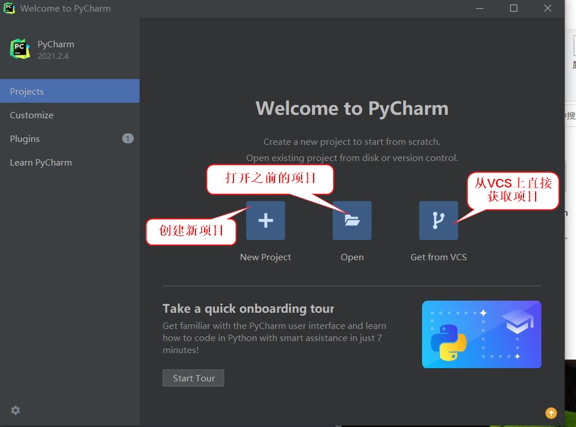576x427 pixels.
Task: Go to the Learn PyCharm tab
Action: point(70,162)
